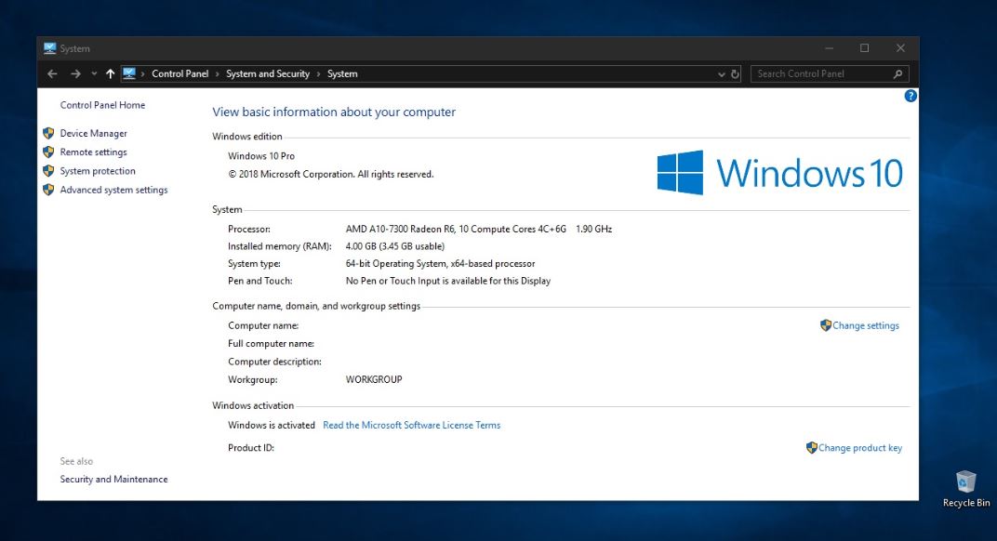Click into the Search Control Panel field
Screen dimensions: 997x541
tap(818, 74)
